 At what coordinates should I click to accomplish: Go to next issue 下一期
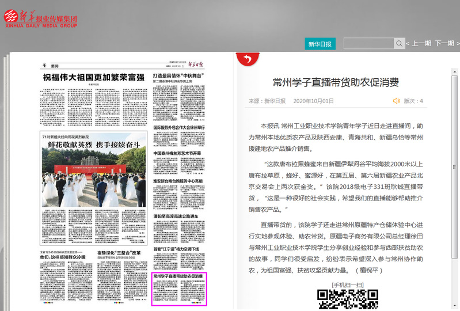[444, 44]
